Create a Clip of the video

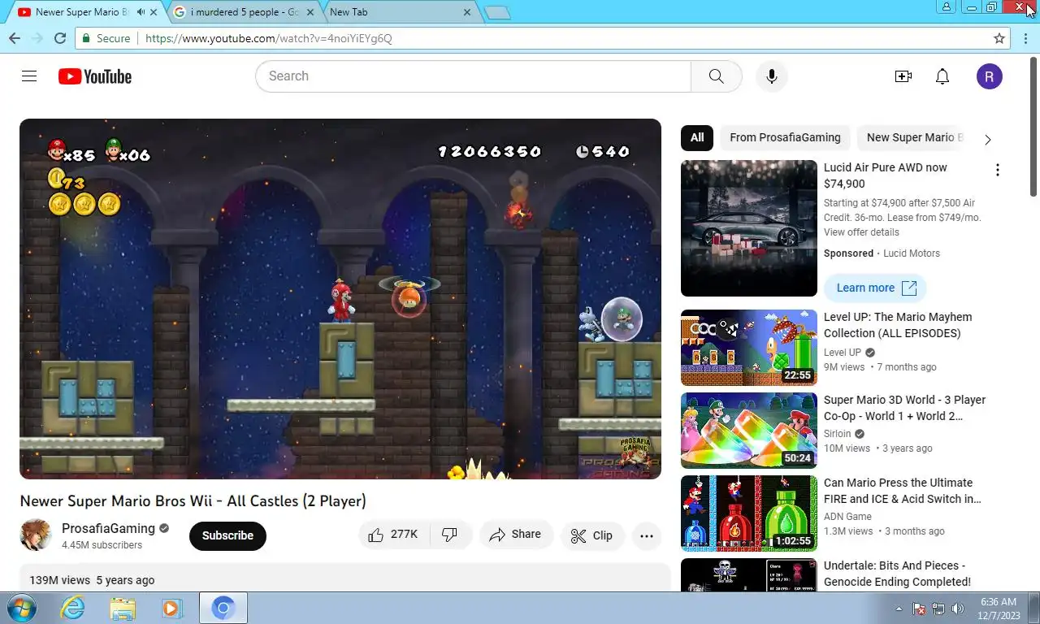point(591,535)
